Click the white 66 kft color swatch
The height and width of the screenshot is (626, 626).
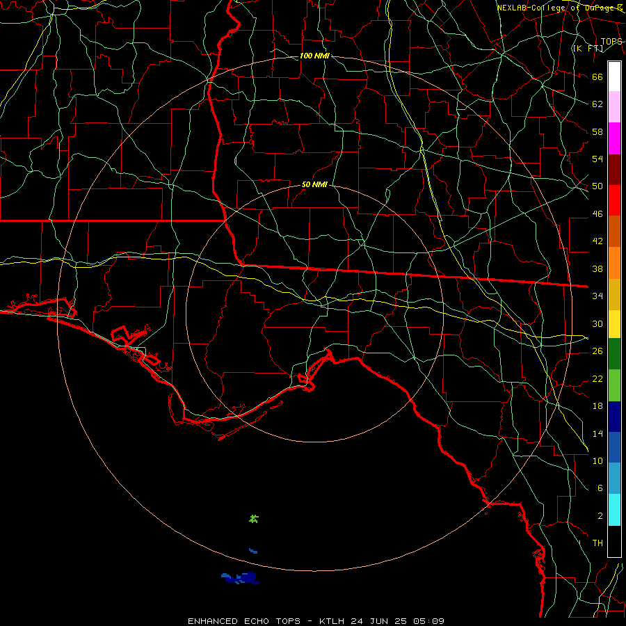coord(614,77)
